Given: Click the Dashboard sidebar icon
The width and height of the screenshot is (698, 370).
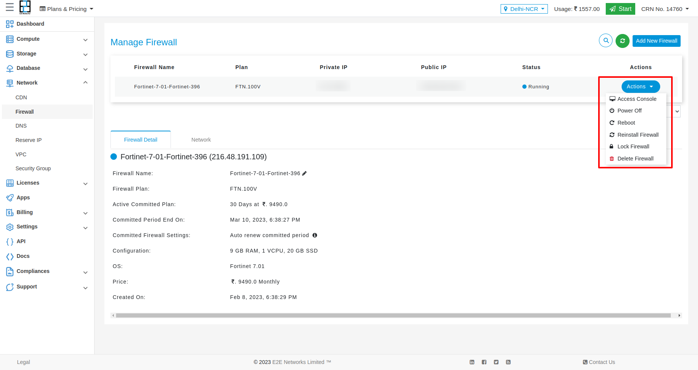Looking at the screenshot, I should point(10,24).
